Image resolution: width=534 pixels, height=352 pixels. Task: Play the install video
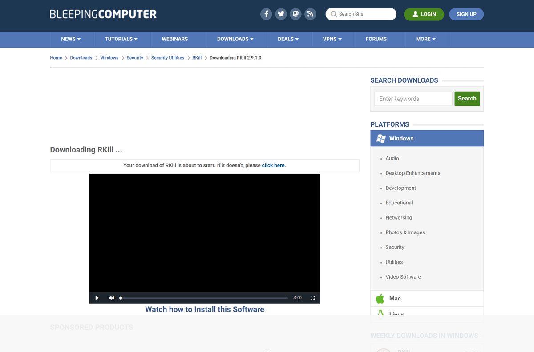click(x=97, y=298)
